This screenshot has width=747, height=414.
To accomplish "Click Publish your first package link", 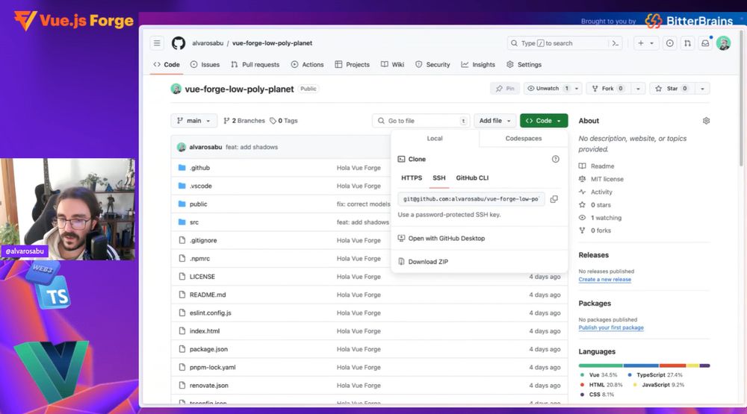I will click(x=611, y=327).
